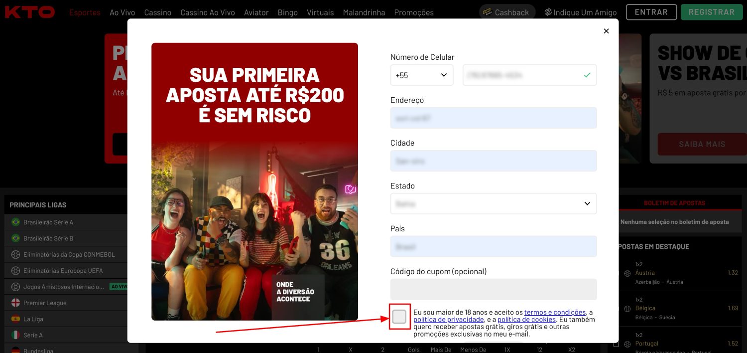Viewport: 747px width, 353px height.
Task: Select Malandrinha in the top menu
Action: (x=364, y=12)
